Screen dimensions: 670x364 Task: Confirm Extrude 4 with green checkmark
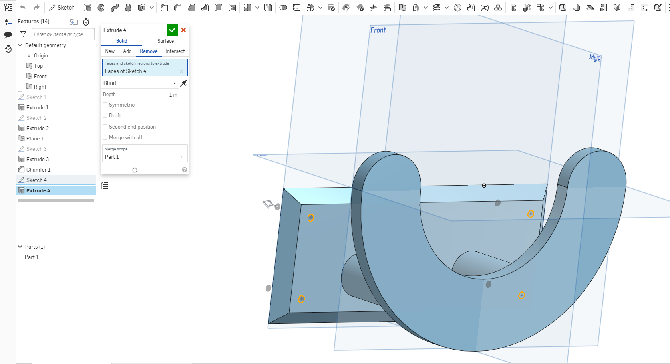click(172, 30)
